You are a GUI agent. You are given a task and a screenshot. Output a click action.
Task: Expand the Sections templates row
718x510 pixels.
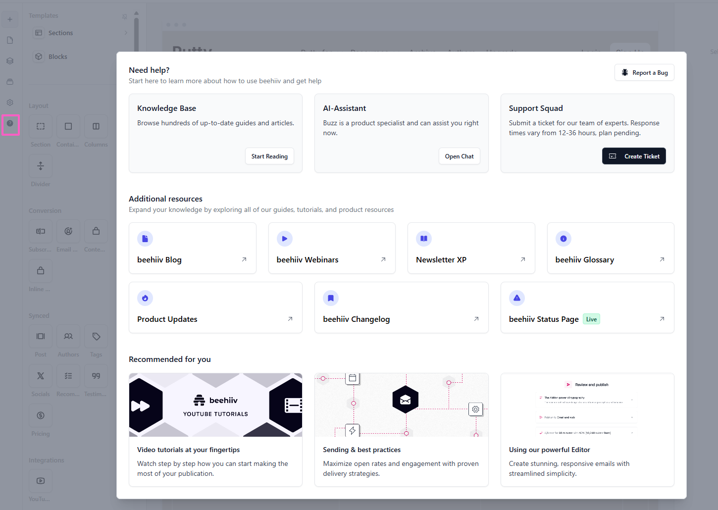coord(79,33)
